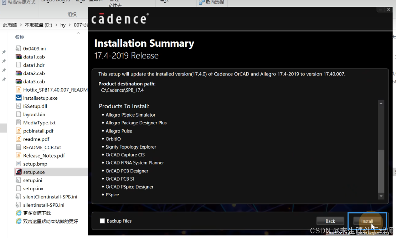Screen dimensions: 396x238
Task: Select the setup.inx file icon
Action: pos(19,188)
